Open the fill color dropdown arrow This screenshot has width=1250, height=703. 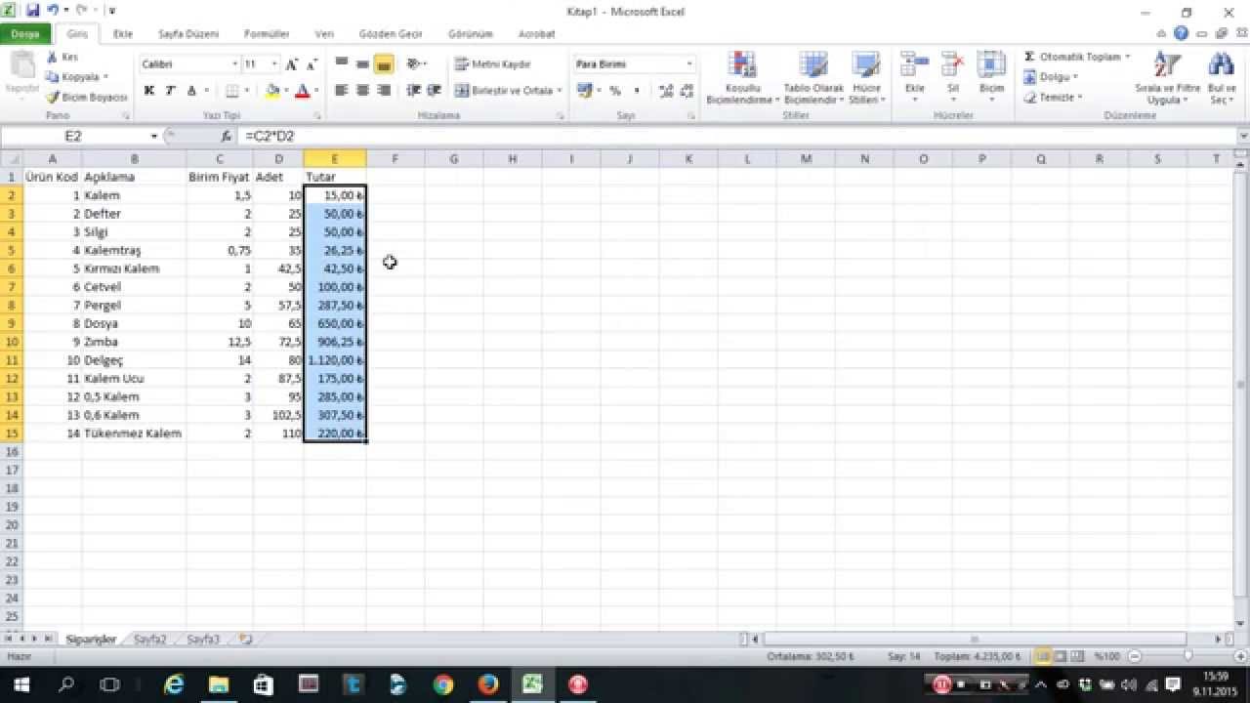(286, 90)
